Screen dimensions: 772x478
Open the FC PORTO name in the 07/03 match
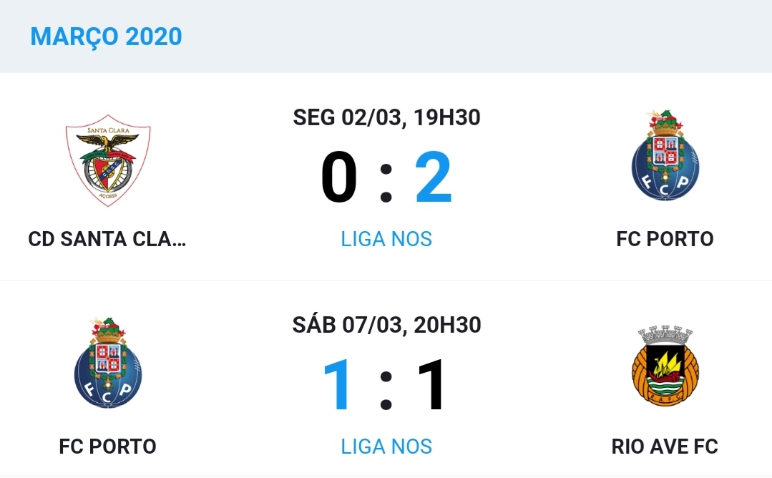(108, 447)
